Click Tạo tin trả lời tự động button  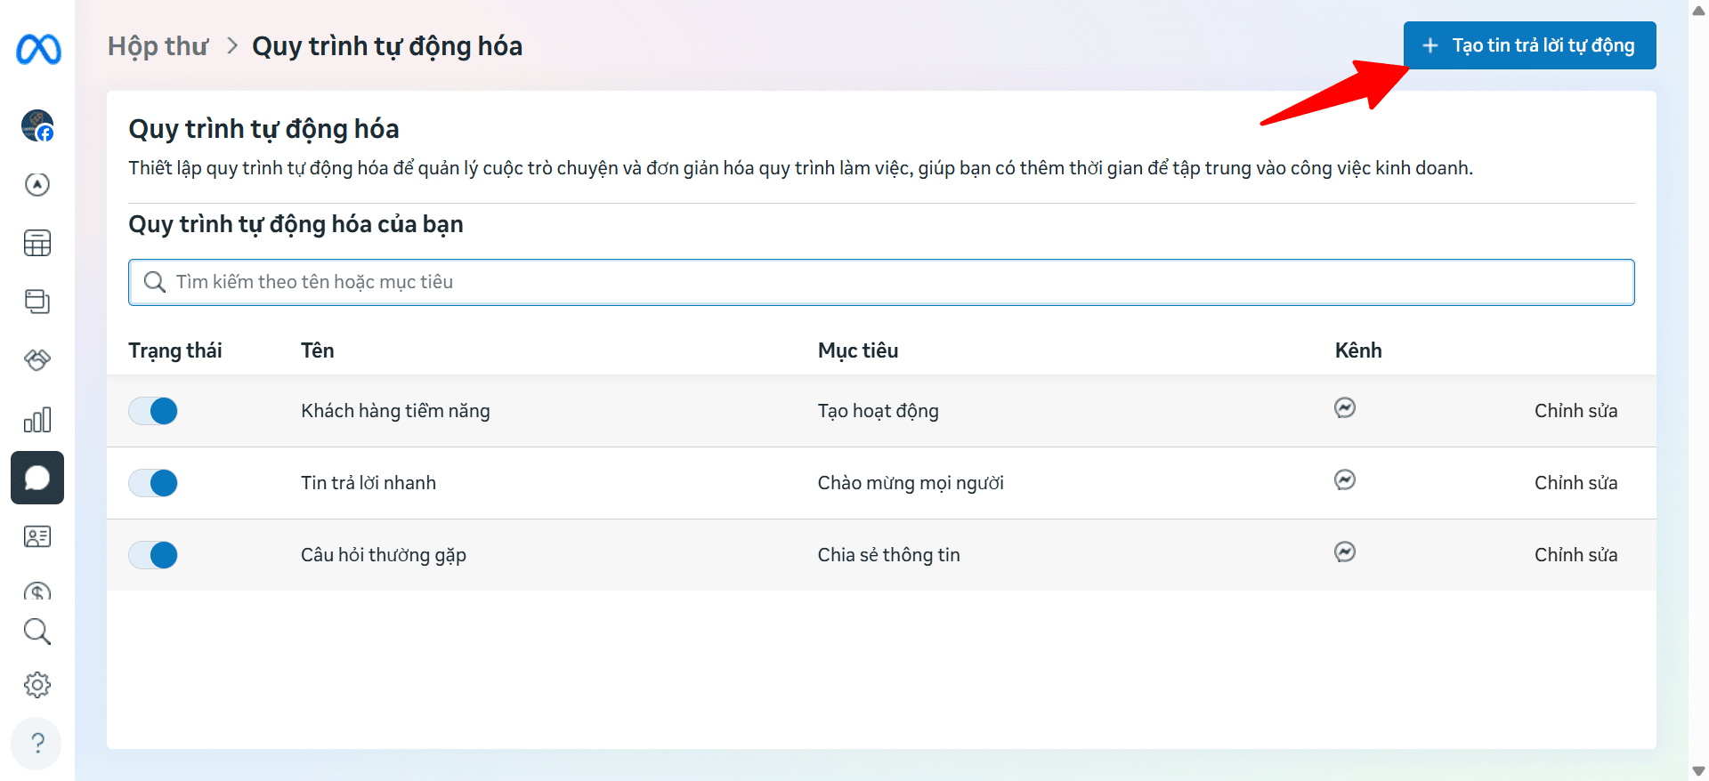tap(1529, 45)
